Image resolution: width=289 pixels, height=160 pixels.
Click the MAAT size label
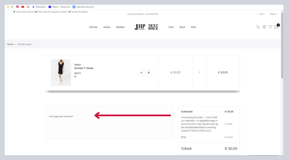(77, 73)
